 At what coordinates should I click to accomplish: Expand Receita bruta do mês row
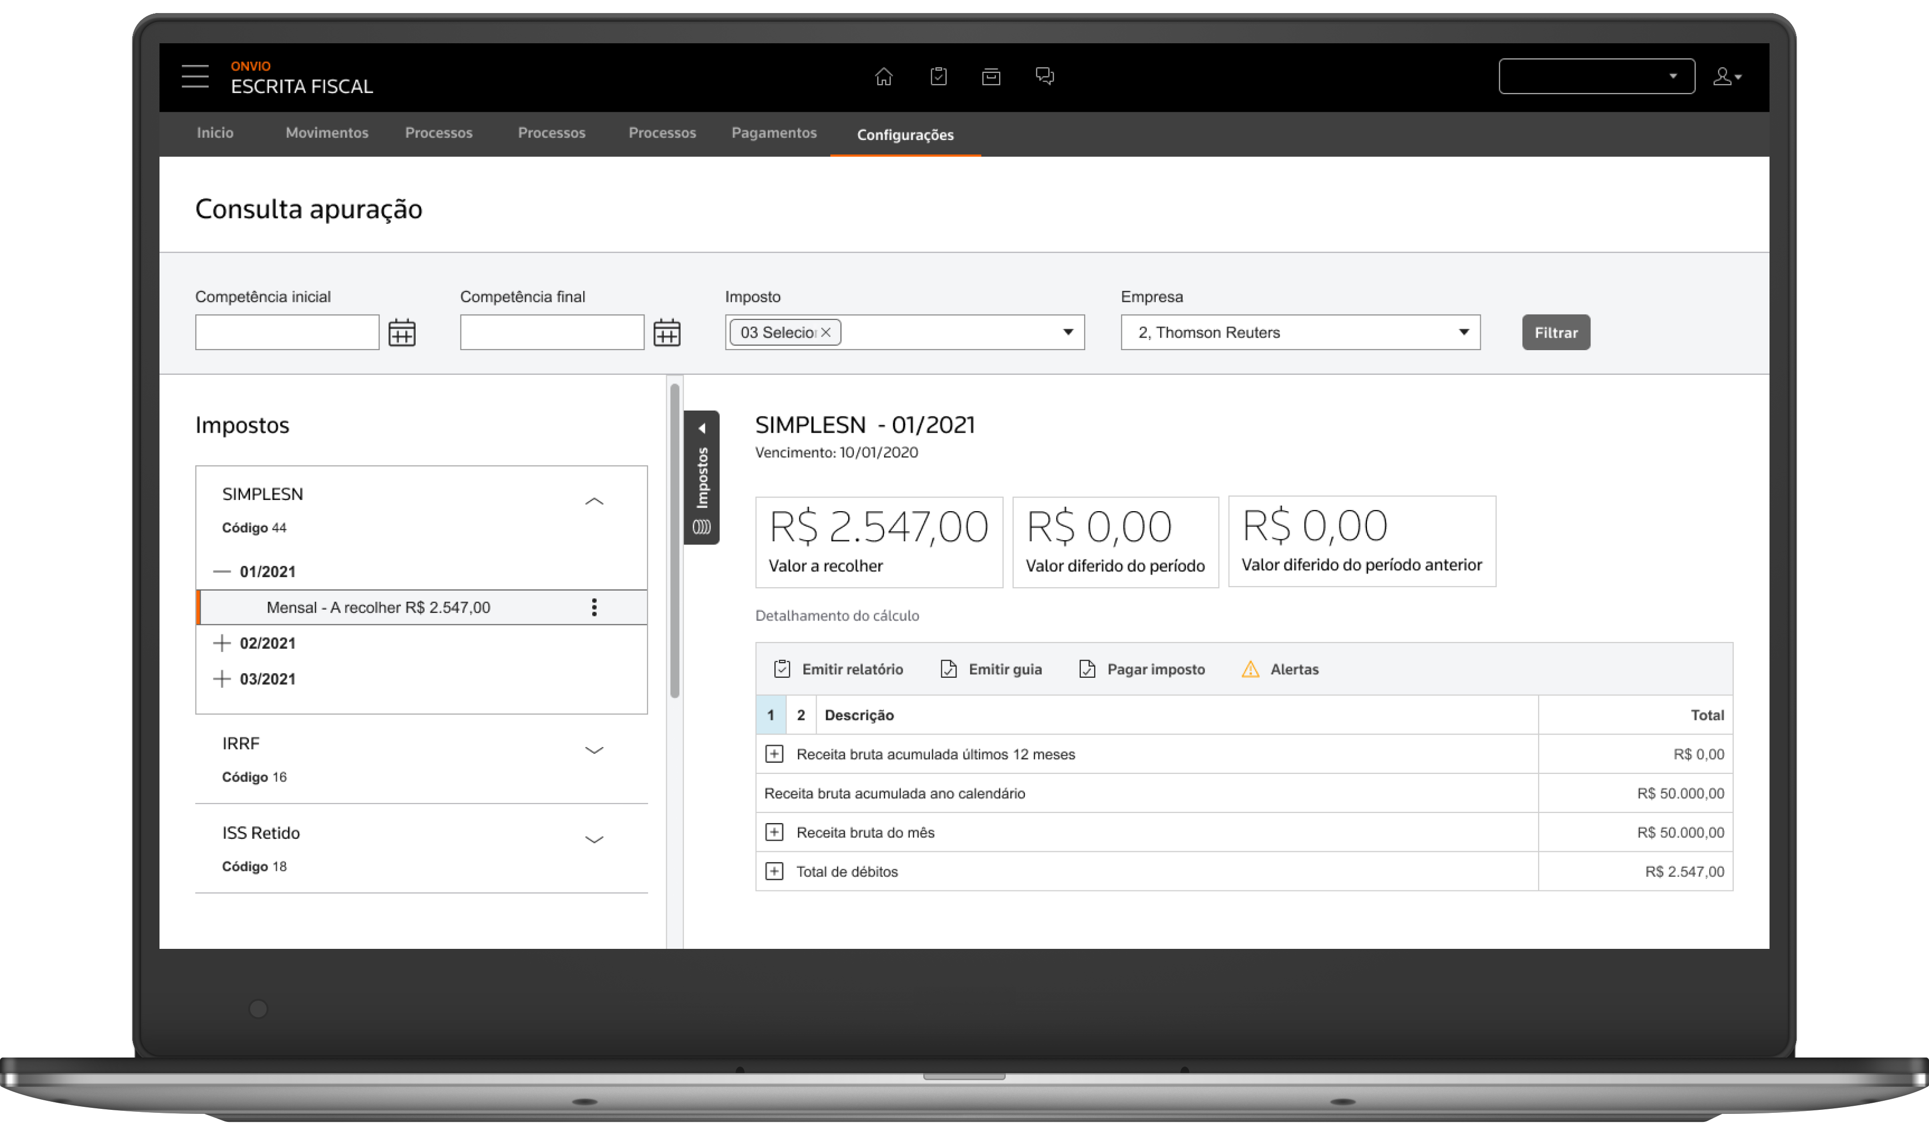774,833
